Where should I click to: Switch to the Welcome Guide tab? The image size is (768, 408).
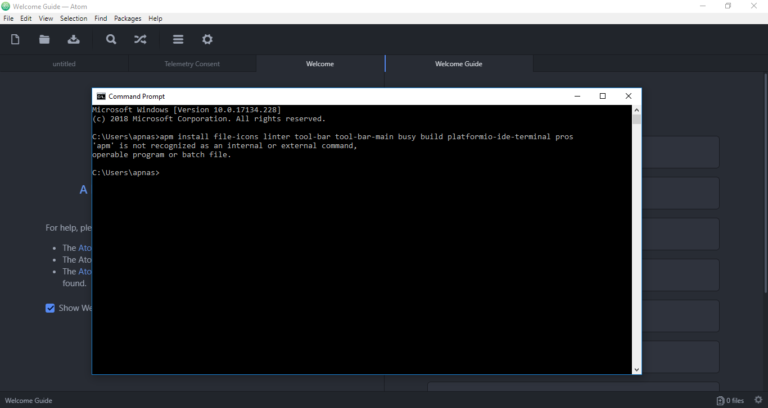coord(459,63)
